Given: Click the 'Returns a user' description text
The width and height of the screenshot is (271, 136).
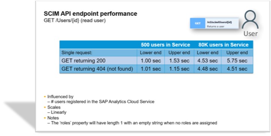Looking at the screenshot, I should pos(215,26).
